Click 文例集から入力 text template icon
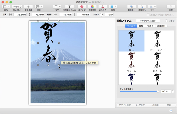Viewport: 177px width, 114px height. [x=69, y=7]
